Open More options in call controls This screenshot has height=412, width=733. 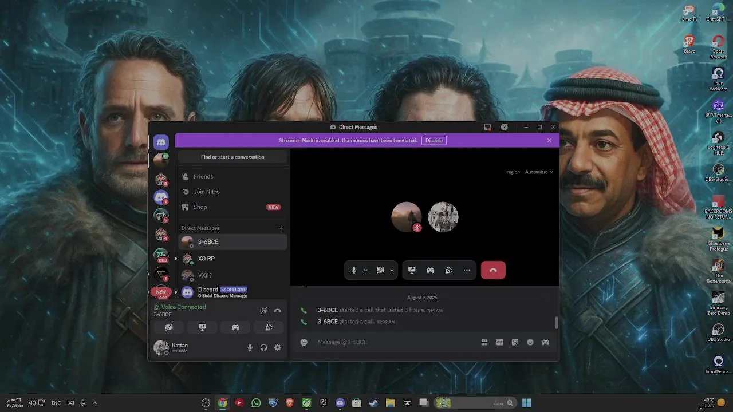click(x=467, y=270)
